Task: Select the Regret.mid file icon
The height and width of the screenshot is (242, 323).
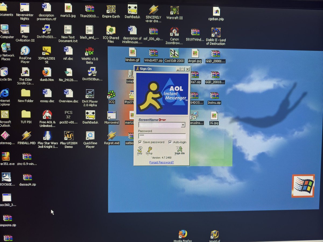Action: (111, 136)
